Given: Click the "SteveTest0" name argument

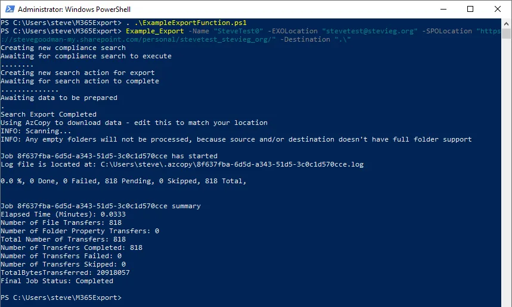Looking at the screenshot, I should click(x=238, y=31).
